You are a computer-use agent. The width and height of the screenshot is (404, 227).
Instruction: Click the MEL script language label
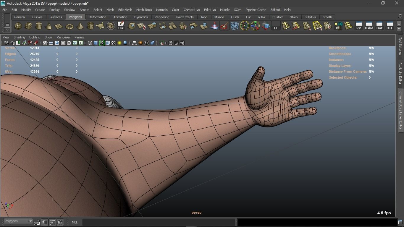coord(75,222)
